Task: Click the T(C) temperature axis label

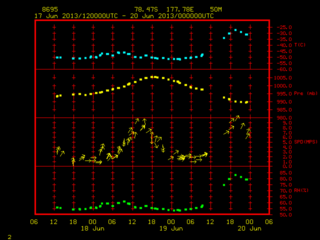Action: [300, 44]
